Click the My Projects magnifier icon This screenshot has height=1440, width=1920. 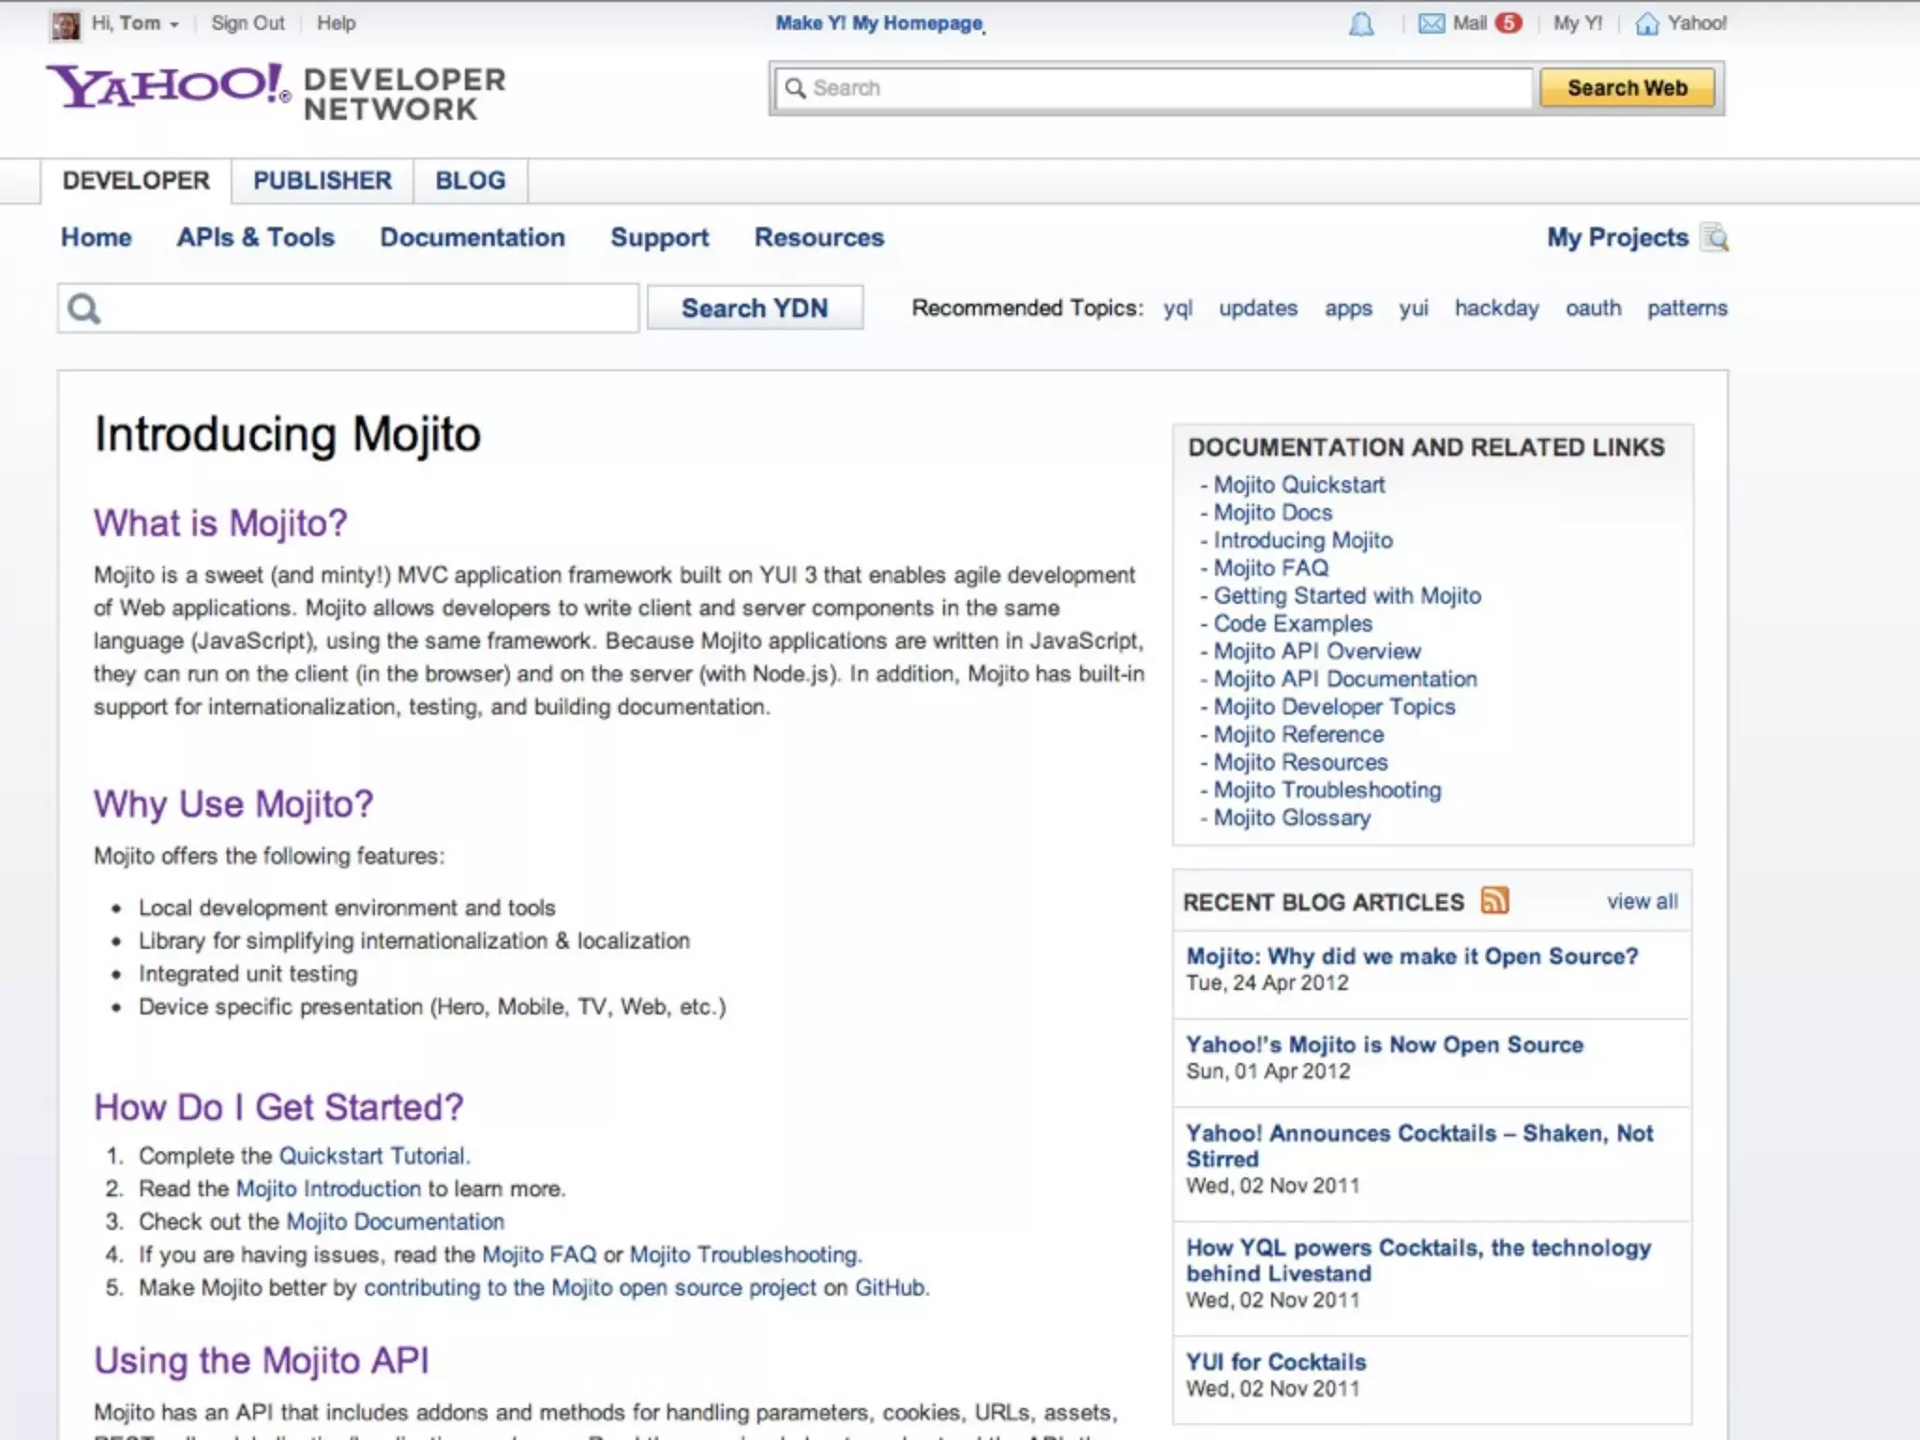click(1716, 238)
